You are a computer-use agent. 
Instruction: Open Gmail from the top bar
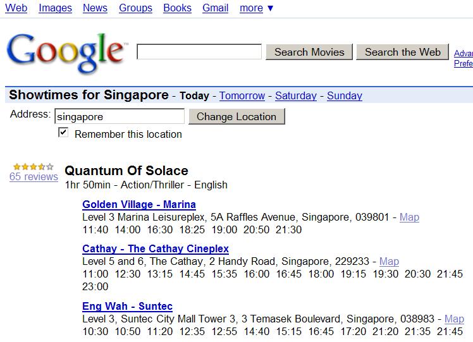[216, 8]
